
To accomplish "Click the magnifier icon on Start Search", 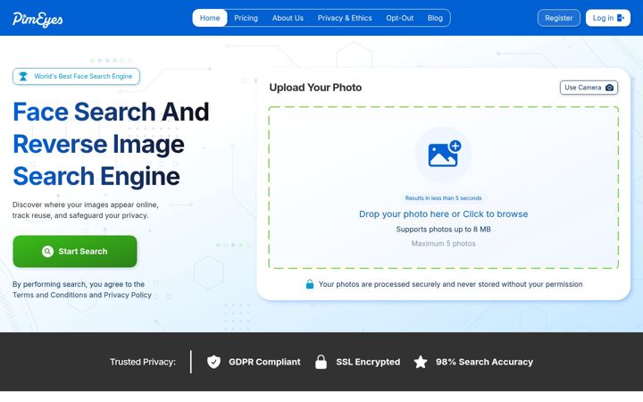I will [47, 251].
